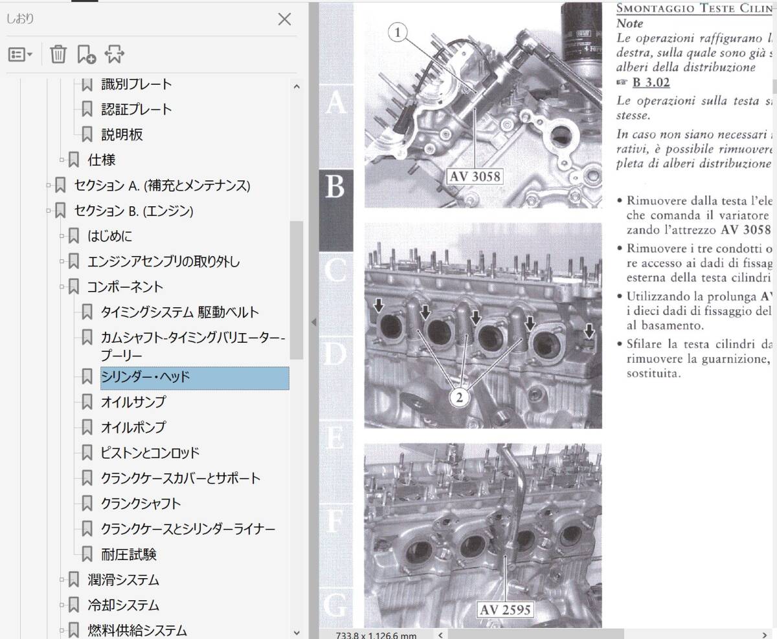
Task: Open セクション A. (補充とメンテナンス) bookmark
Action: click(x=162, y=186)
